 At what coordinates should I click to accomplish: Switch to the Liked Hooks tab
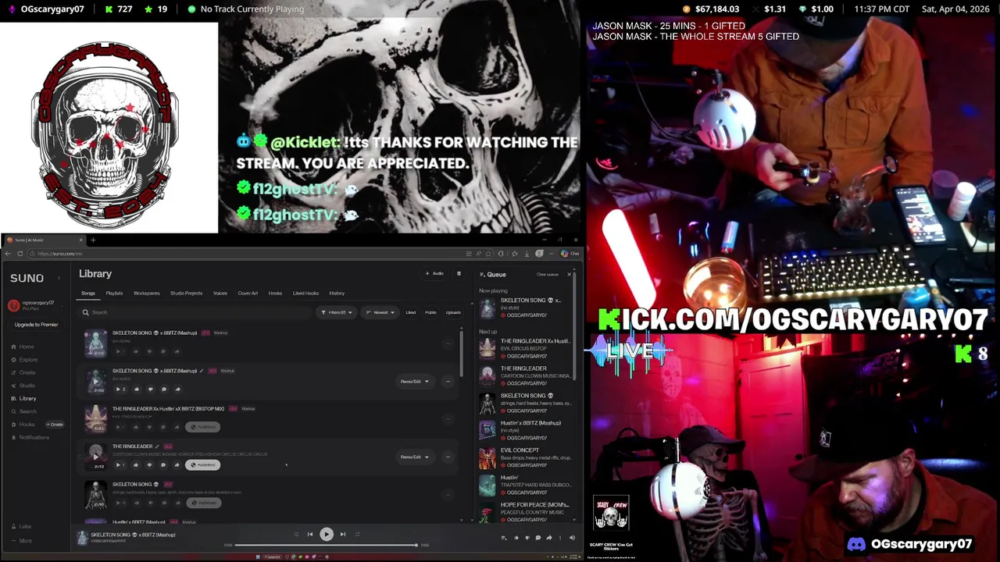tap(305, 293)
